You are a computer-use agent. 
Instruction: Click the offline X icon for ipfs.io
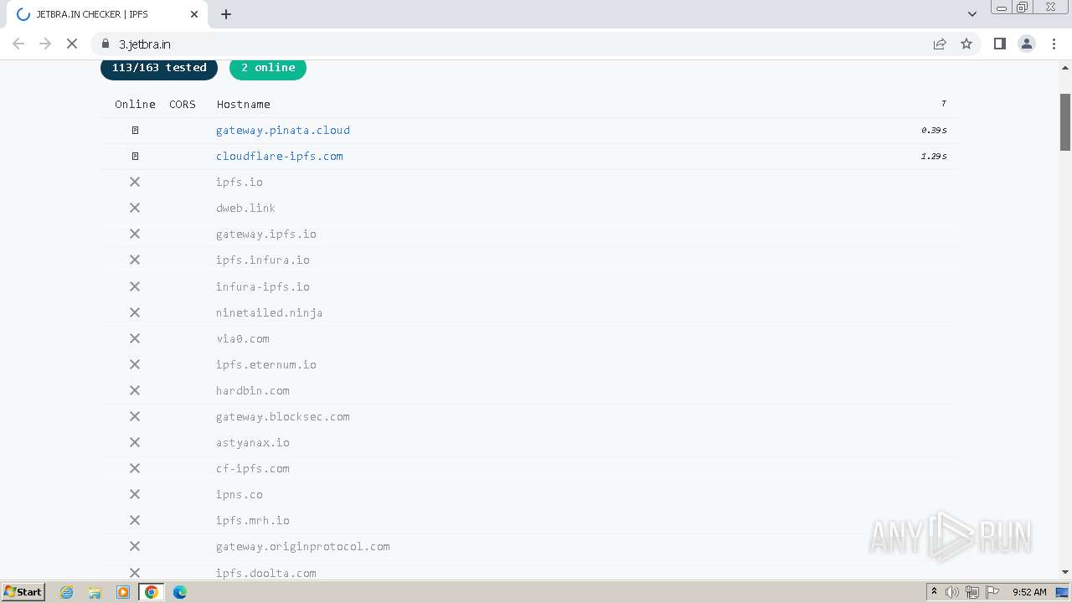[135, 182]
